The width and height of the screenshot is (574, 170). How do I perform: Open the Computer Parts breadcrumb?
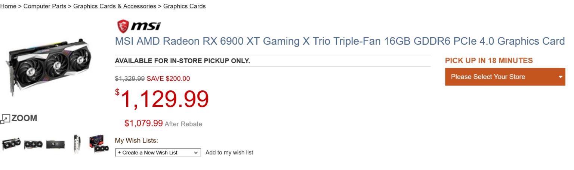[45, 6]
